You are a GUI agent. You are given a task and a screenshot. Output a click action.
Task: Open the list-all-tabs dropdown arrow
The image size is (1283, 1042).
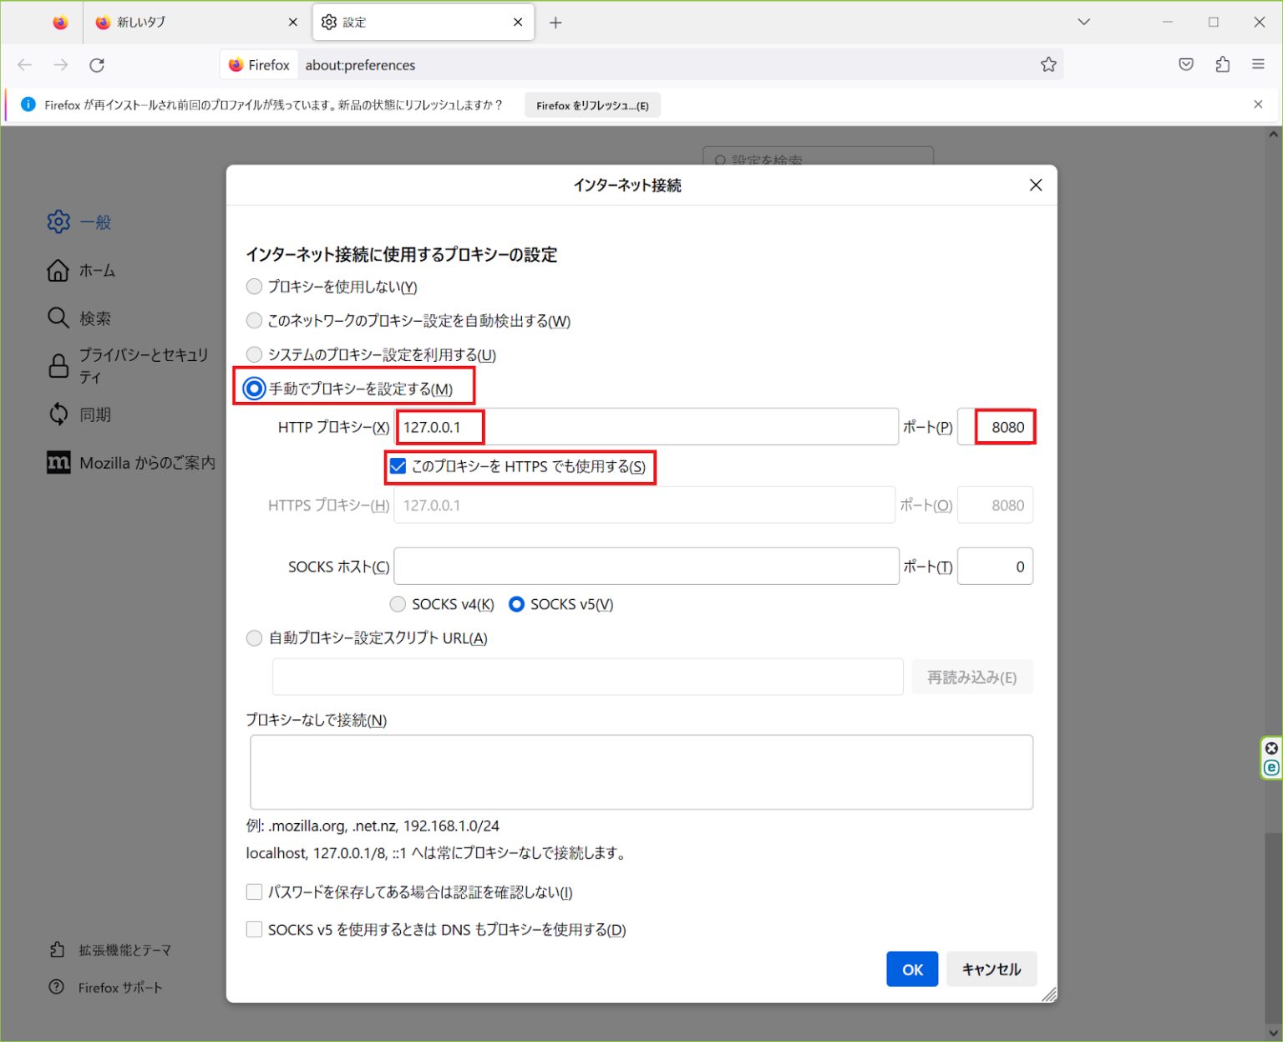coord(1083,22)
